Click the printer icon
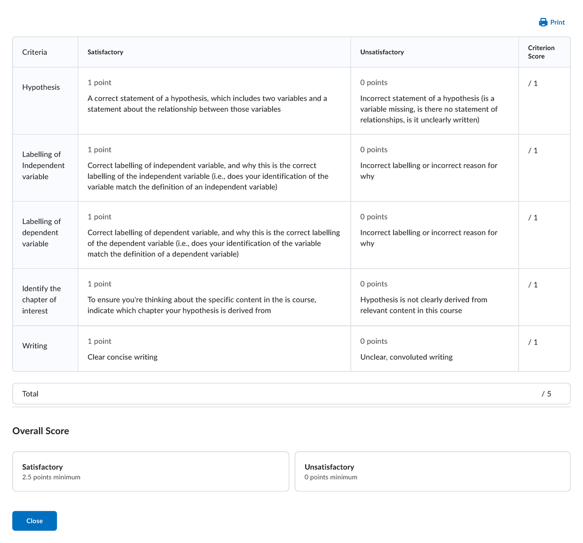The width and height of the screenshot is (583, 543). point(543,22)
